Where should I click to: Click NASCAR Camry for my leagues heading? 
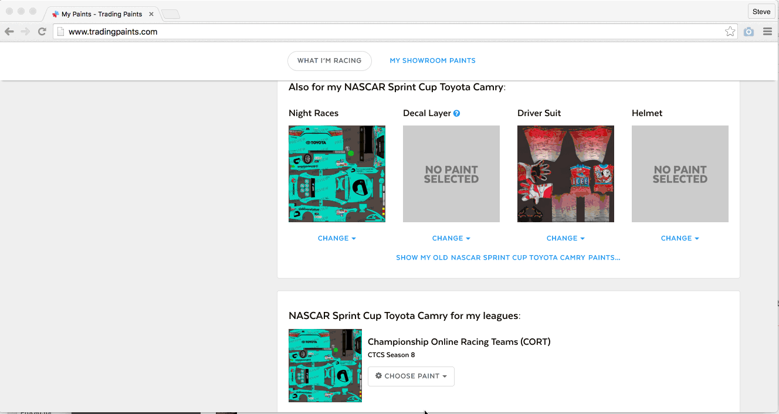point(405,316)
